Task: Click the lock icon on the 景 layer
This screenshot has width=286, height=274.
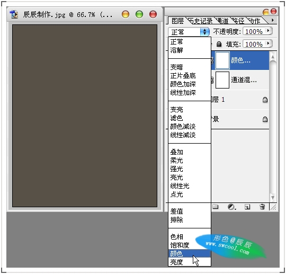Action: (265, 119)
